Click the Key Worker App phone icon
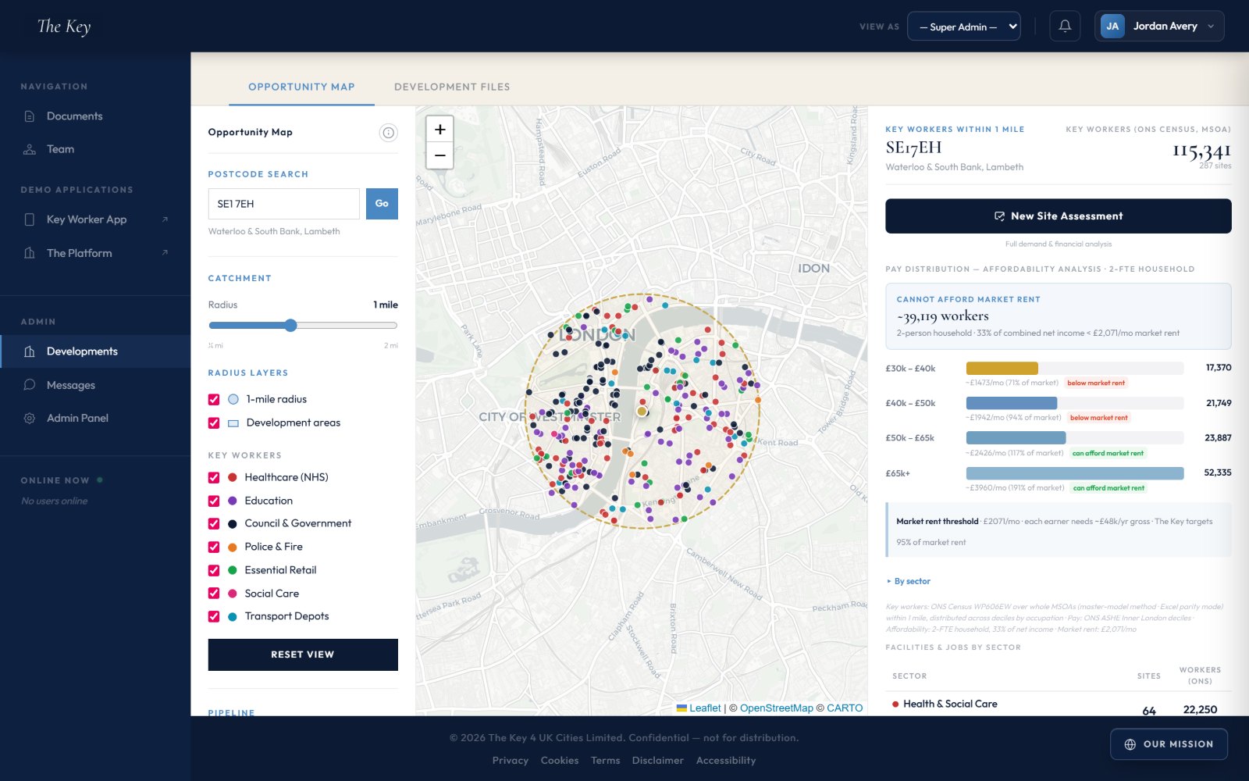The height and width of the screenshot is (781, 1249). (30, 219)
